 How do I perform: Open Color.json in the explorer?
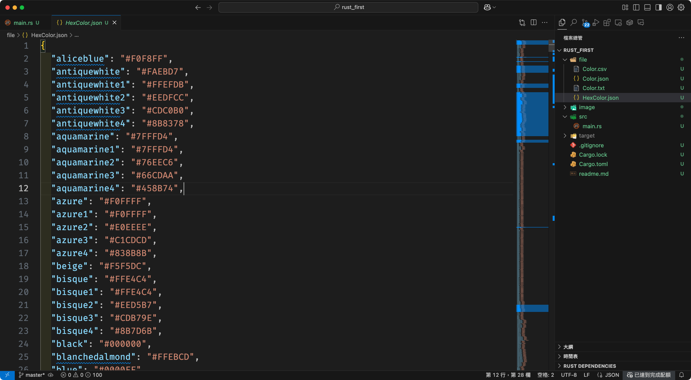pyautogui.click(x=595, y=79)
